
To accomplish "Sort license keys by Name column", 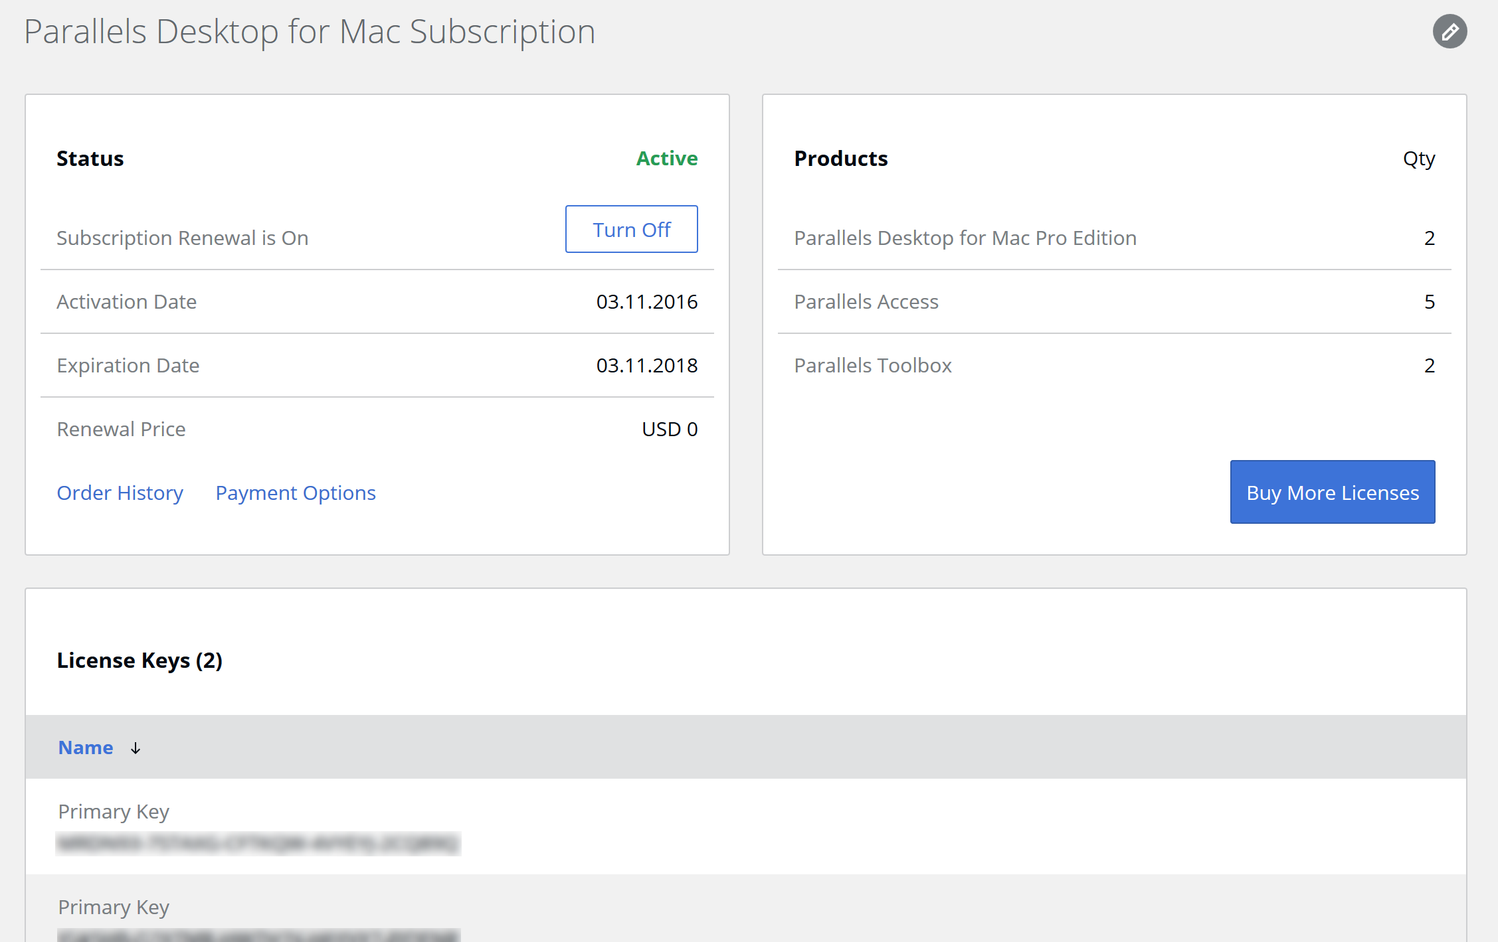I will point(86,747).
